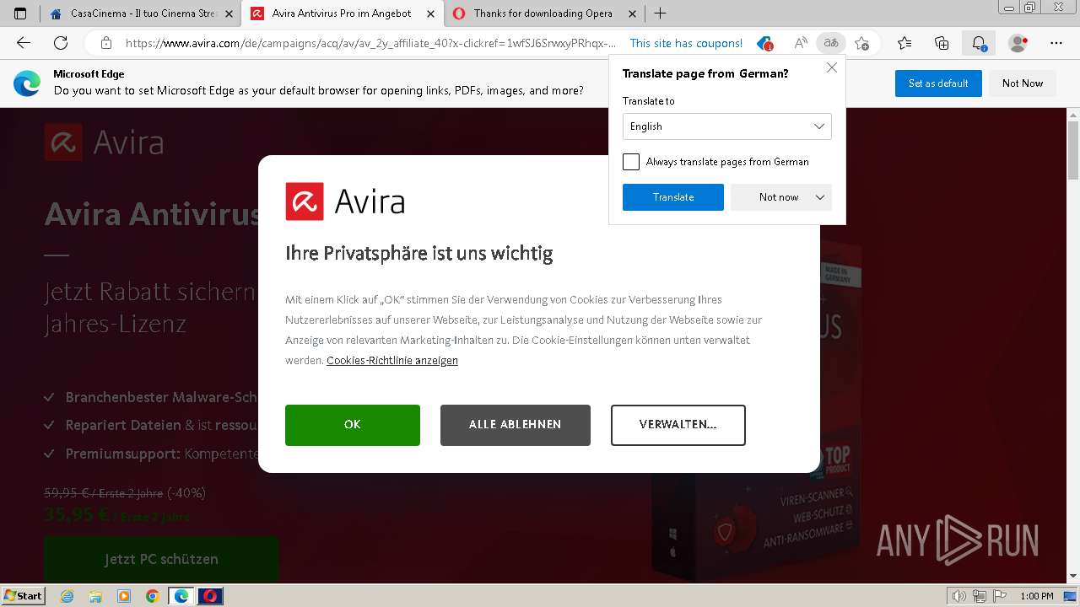Open media player from the taskbar
This screenshot has width=1080, height=607.
pyautogui.click(x=124, y=596)
